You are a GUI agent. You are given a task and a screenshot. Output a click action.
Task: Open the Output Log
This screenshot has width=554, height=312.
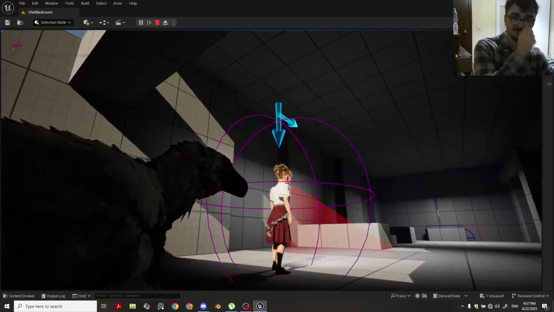[53, 296]
